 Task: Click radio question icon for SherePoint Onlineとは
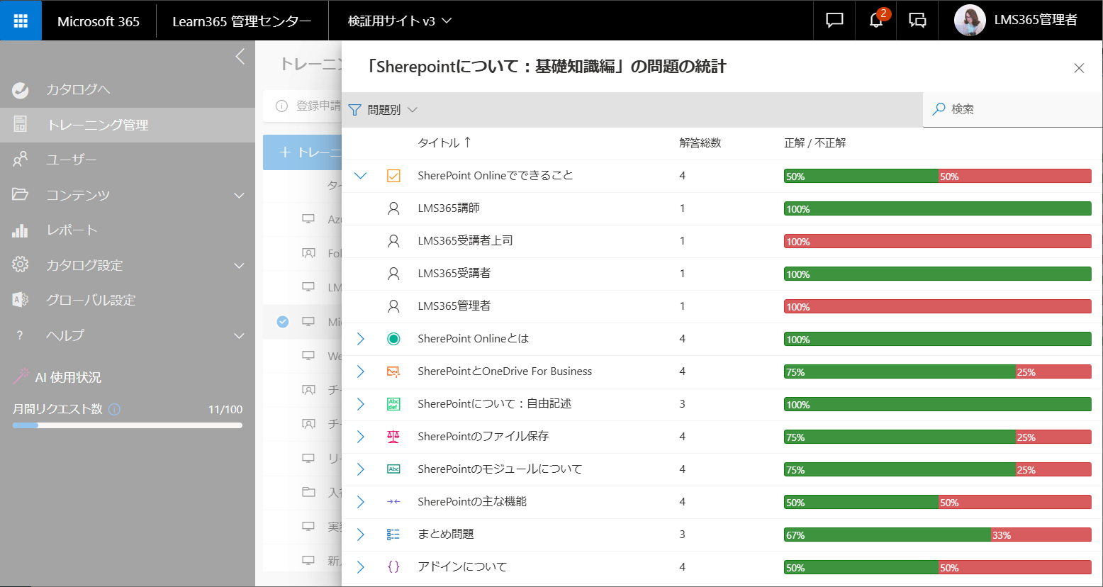click(x=393, y=339)
